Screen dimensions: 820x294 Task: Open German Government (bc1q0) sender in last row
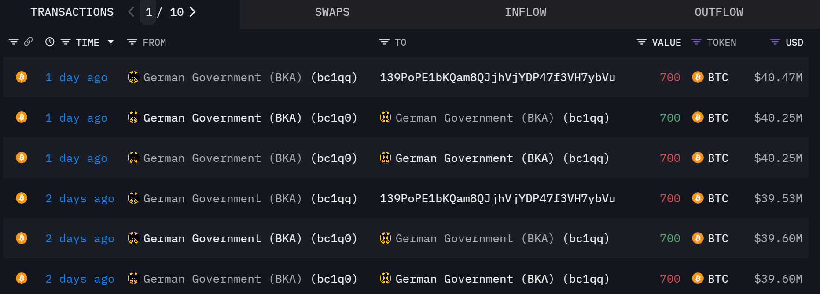coord(243,279)
